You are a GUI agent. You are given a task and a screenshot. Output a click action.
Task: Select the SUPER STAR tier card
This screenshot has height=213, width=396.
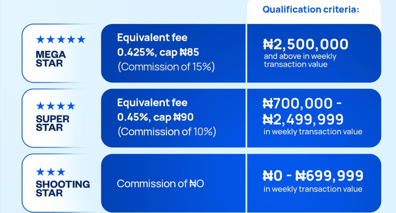click(62, 118)
